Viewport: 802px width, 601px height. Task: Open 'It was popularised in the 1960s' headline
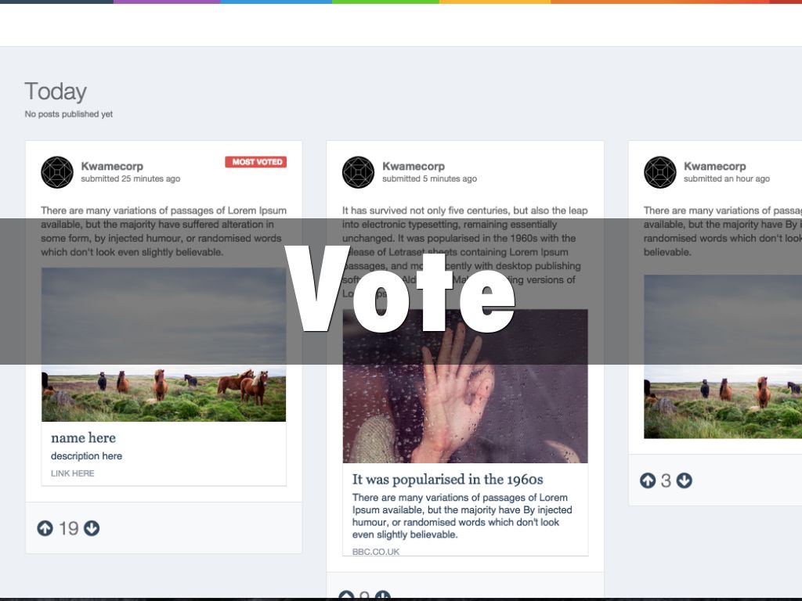pyautogui.click(x=447, y=480)
